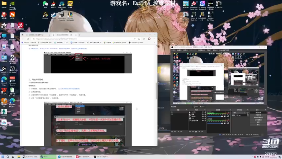Open the browser profile avatar icon
This screenshot has height=159, width=282.
(149, 39)
